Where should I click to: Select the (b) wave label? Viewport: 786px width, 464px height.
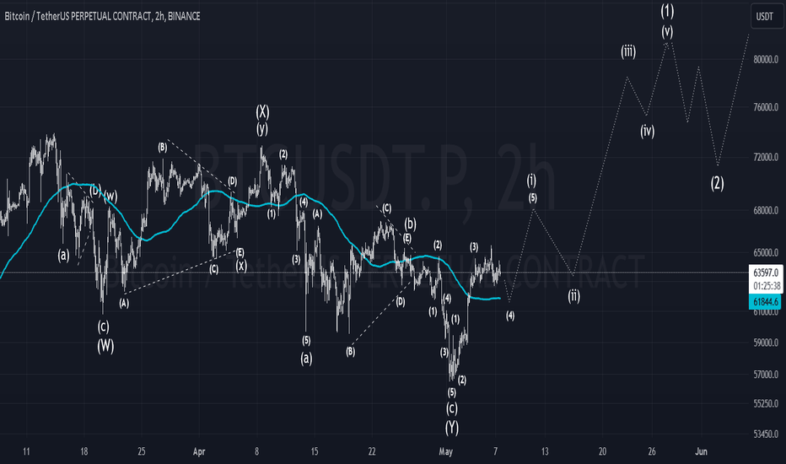[410, 224]
